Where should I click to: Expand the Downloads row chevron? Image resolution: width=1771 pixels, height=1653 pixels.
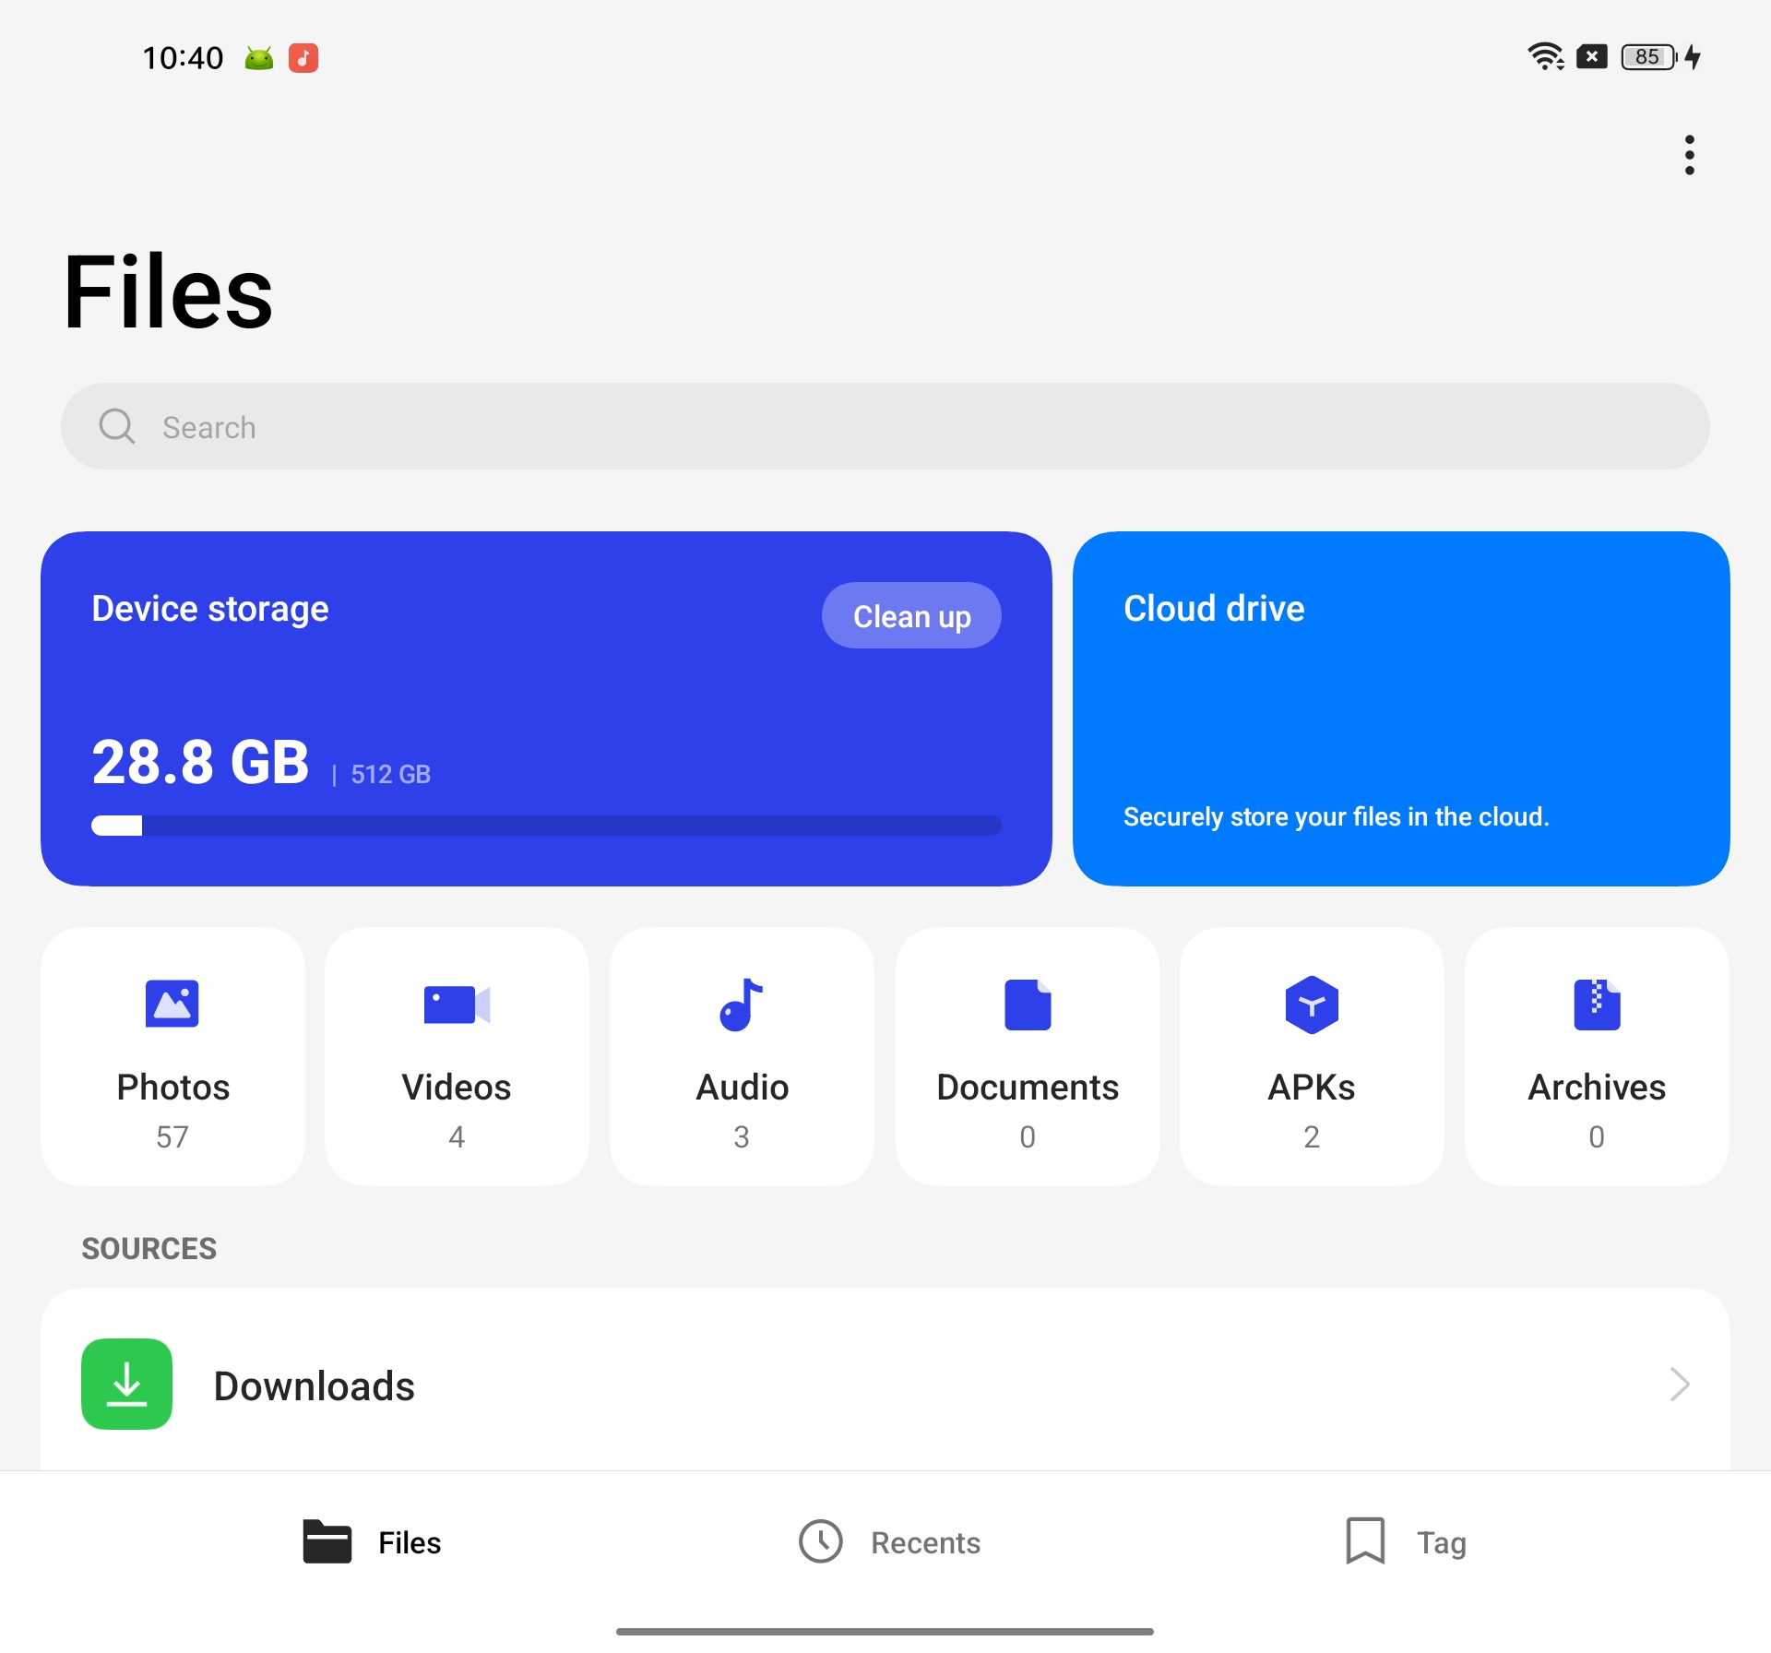(x=1681, y=1385)
